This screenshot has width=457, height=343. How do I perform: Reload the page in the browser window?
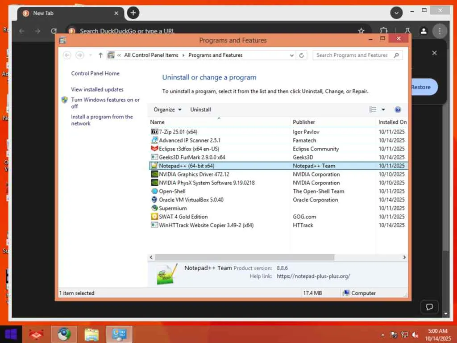point(54,31)
